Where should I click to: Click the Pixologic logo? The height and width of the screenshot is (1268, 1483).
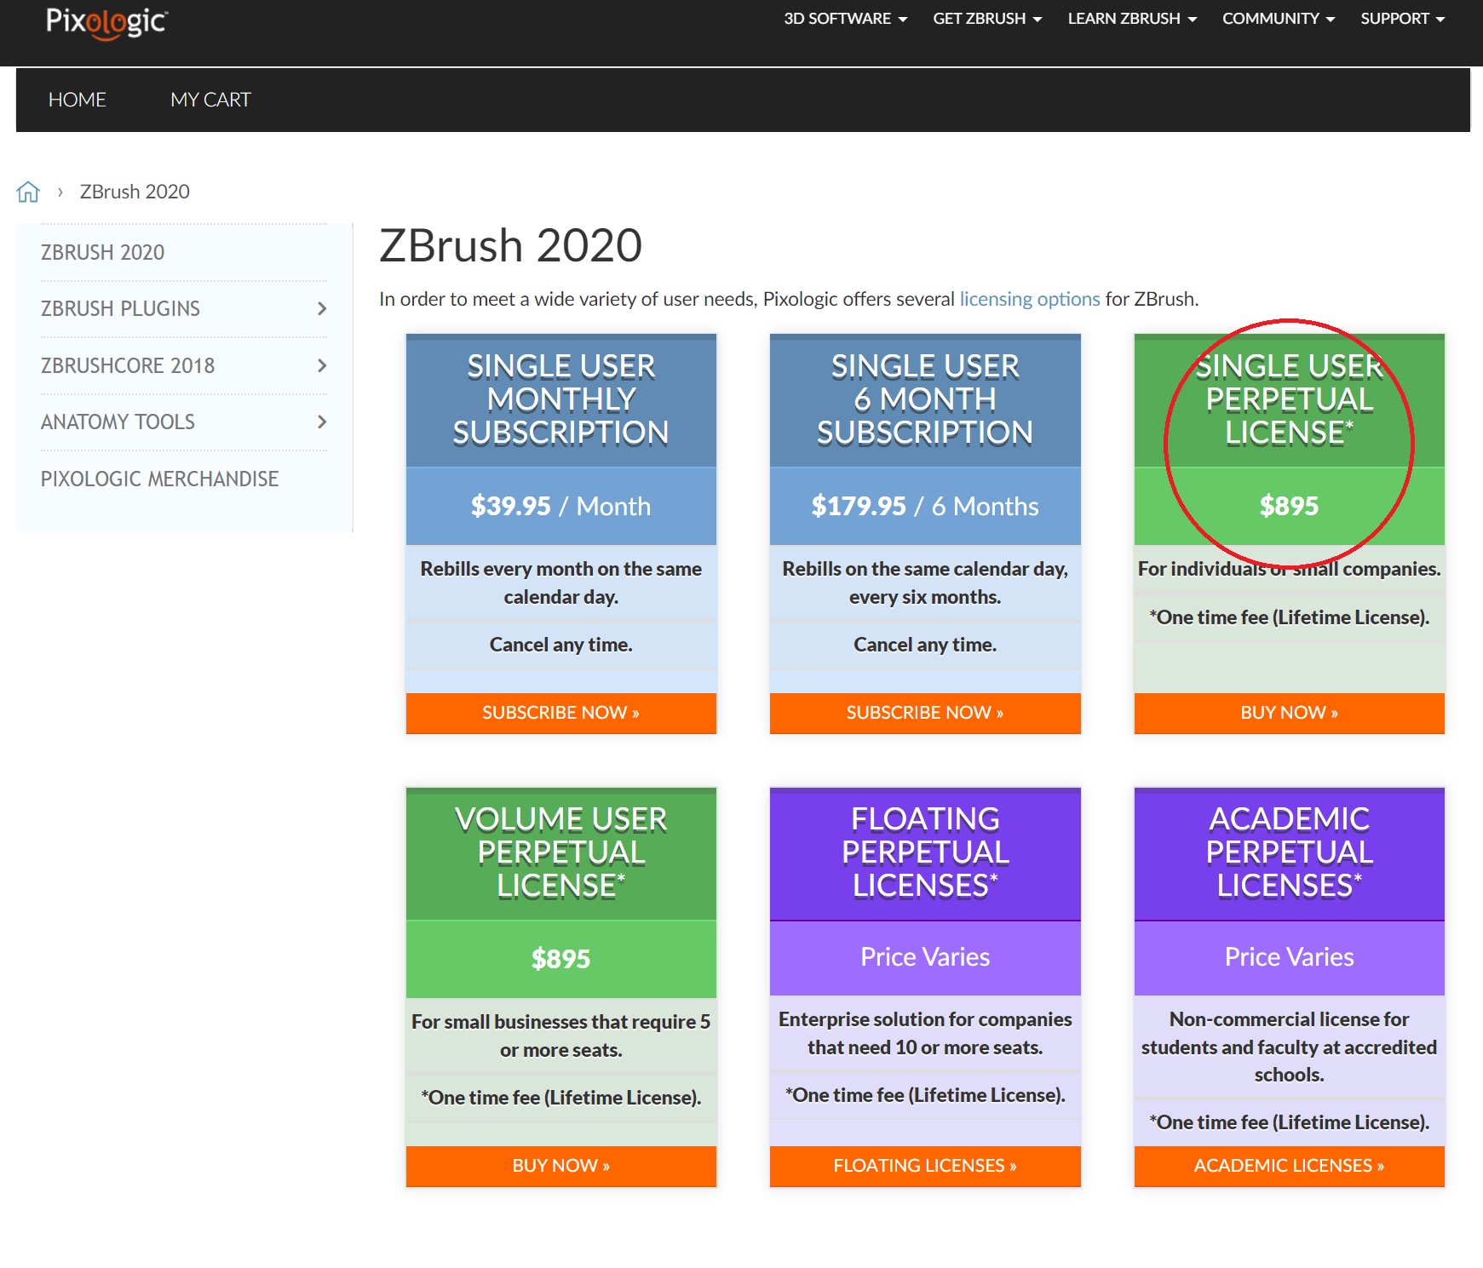point(106,23)
